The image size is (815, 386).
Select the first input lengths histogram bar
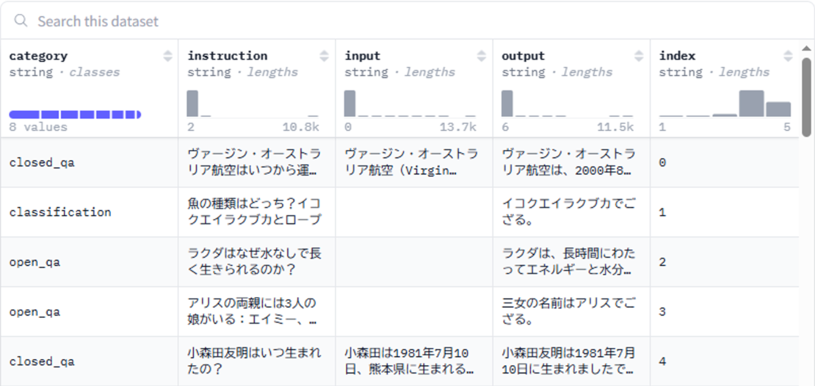350,103
